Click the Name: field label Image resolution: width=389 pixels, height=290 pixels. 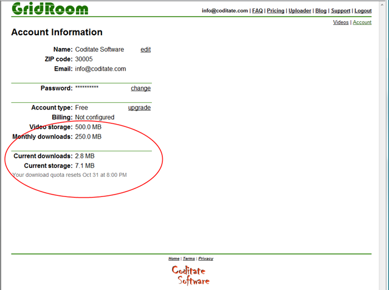tap(63, 49)
